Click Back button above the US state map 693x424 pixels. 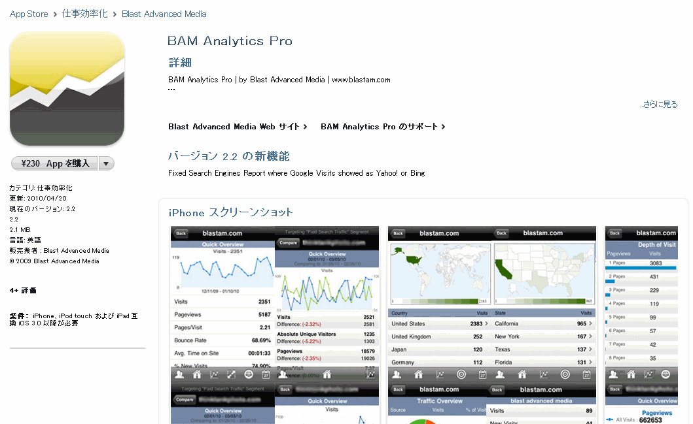(502, 233)
